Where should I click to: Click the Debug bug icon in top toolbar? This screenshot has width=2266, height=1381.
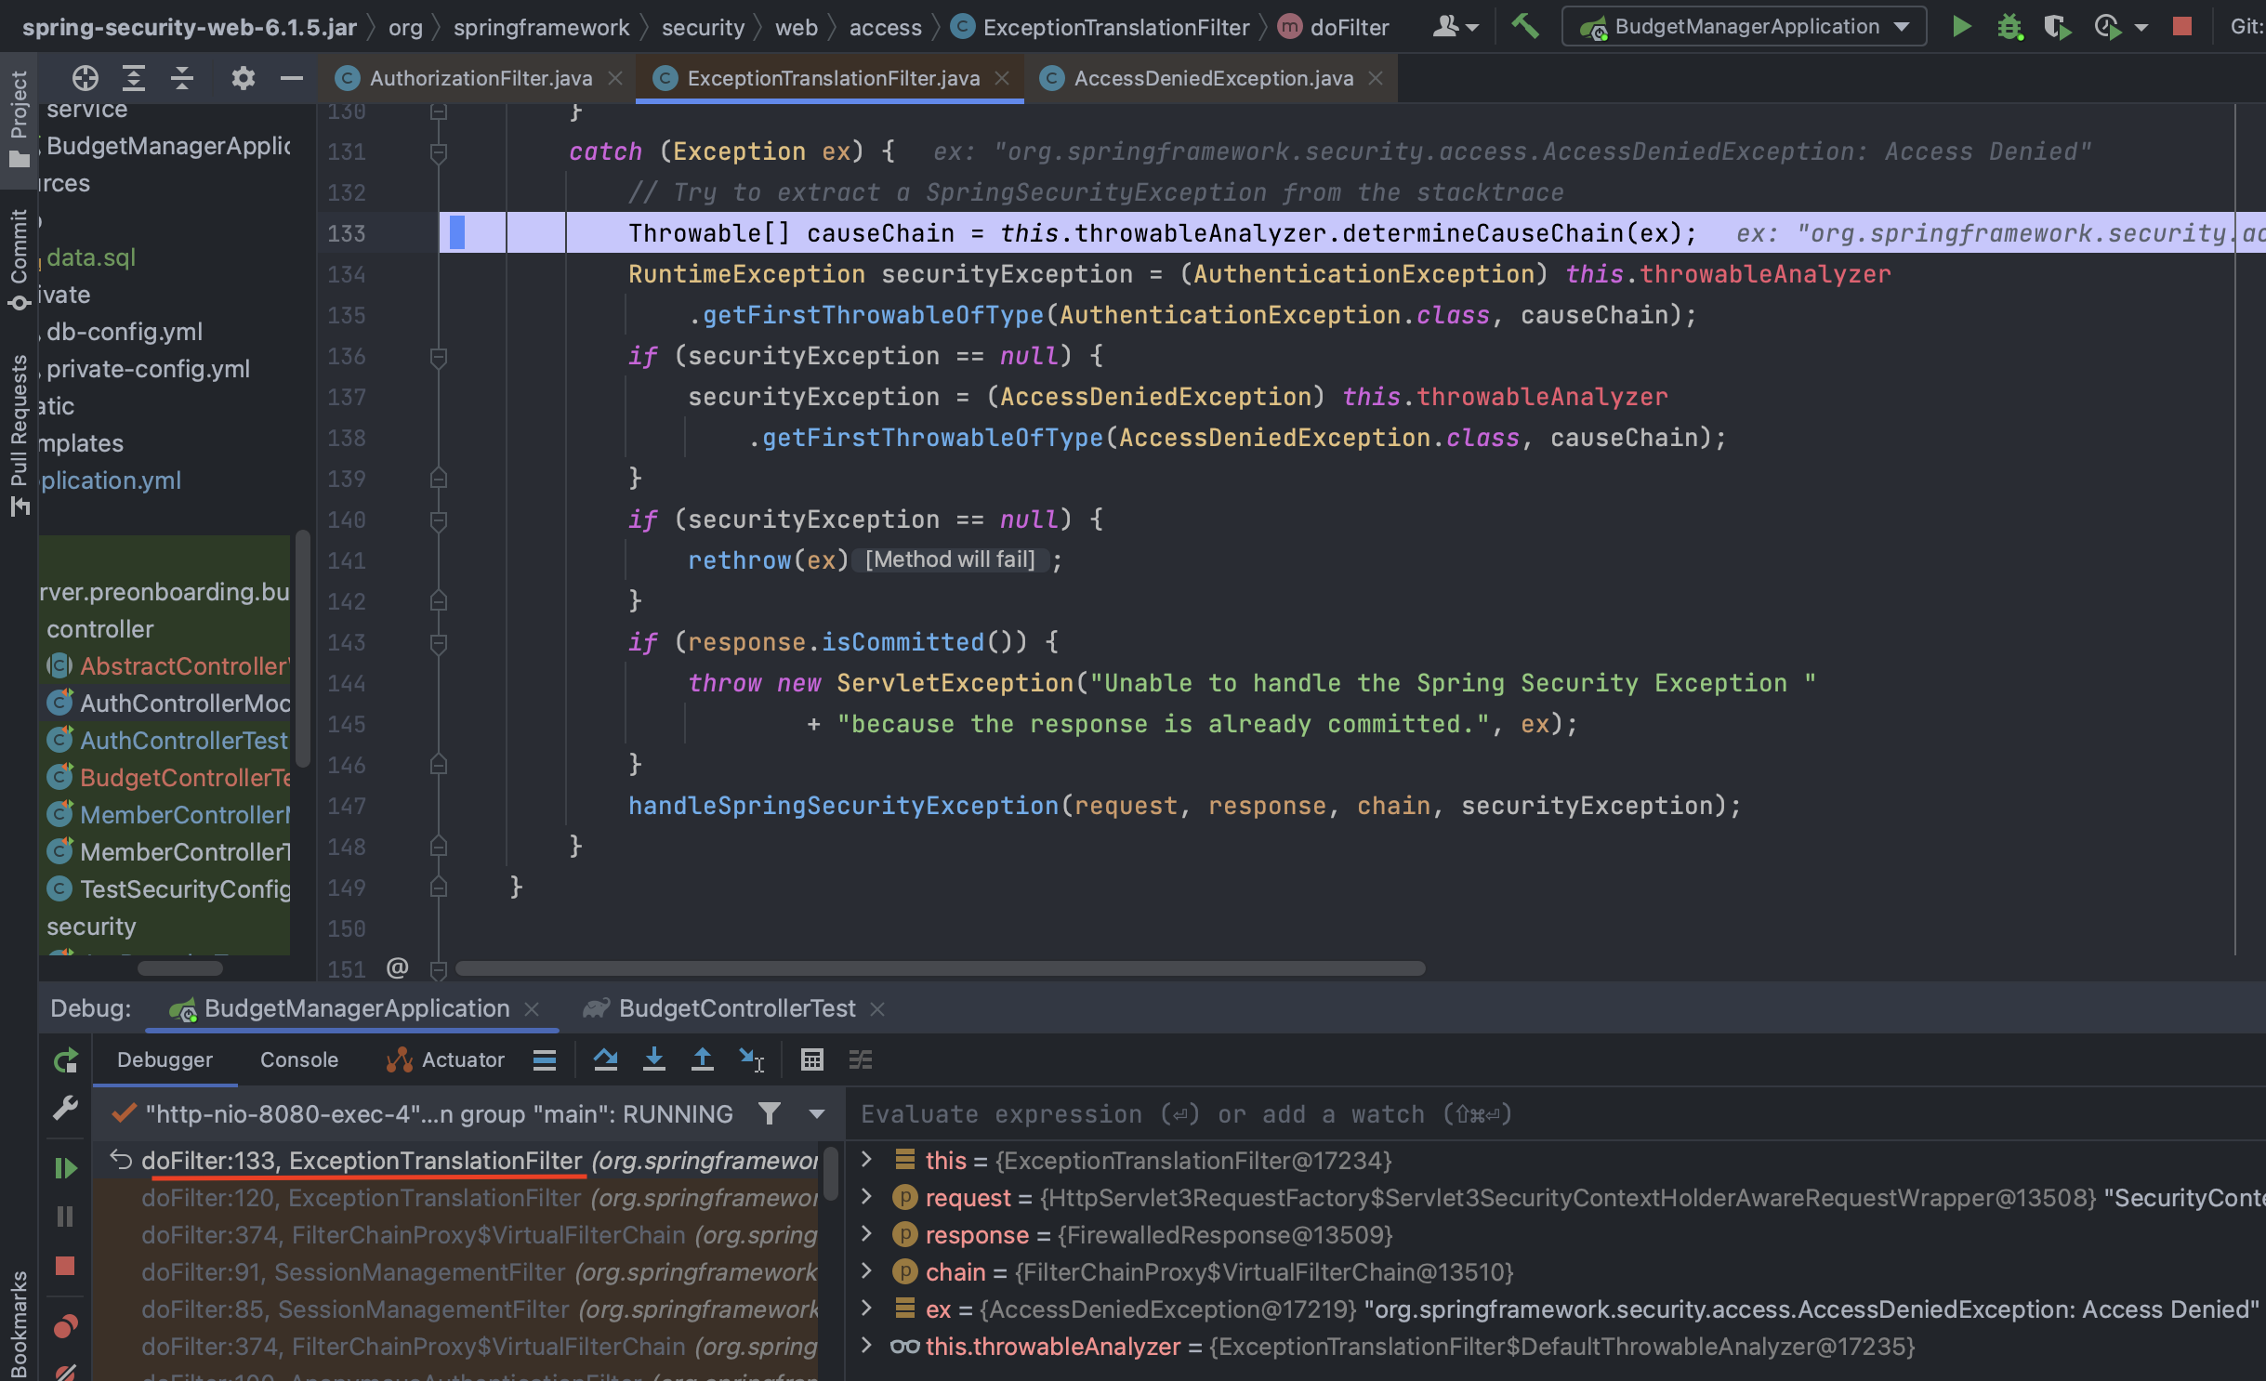2009,26
